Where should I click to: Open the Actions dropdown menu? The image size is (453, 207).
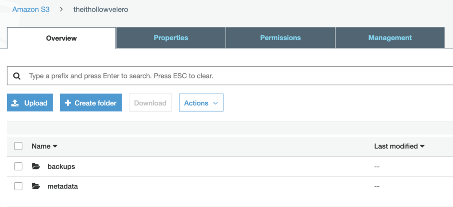click(201, 103)
